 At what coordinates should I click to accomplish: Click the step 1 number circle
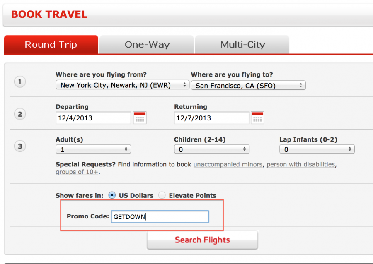[20, 82]
